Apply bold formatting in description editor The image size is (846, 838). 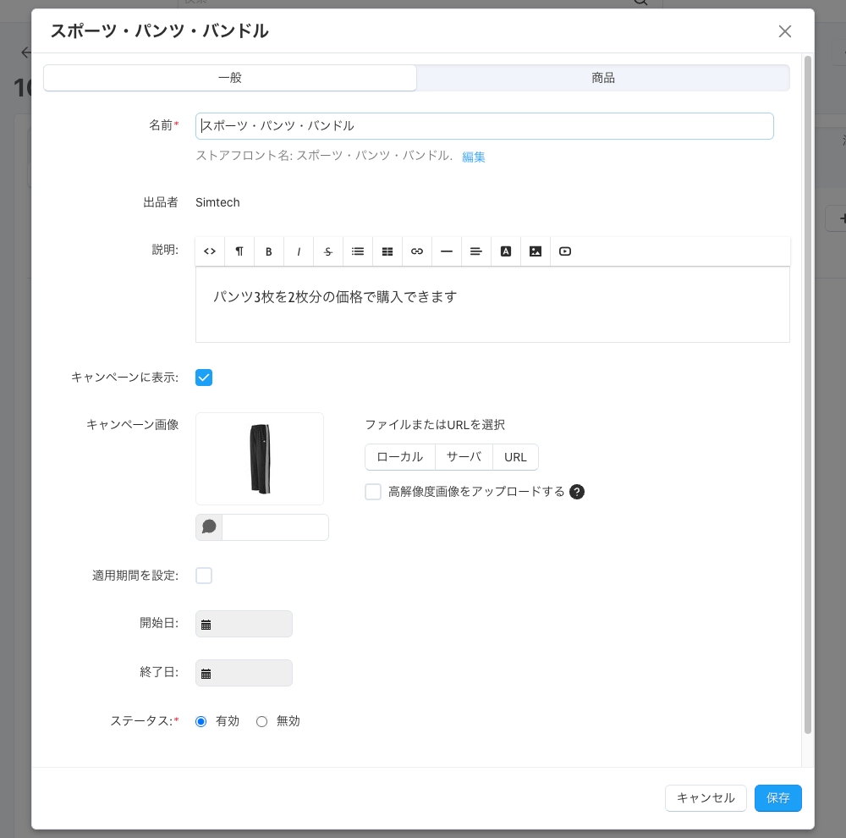pos(269,251)
